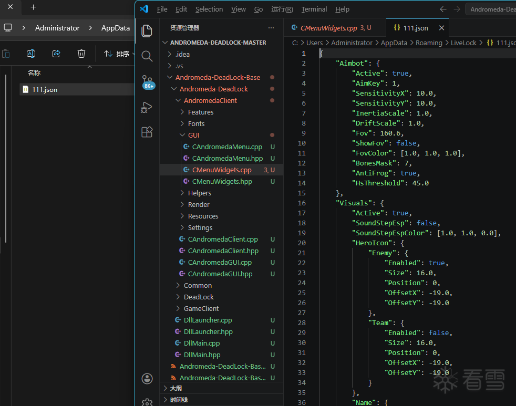Open the Selection menu

pyautogui.click(x=209, y=9)
